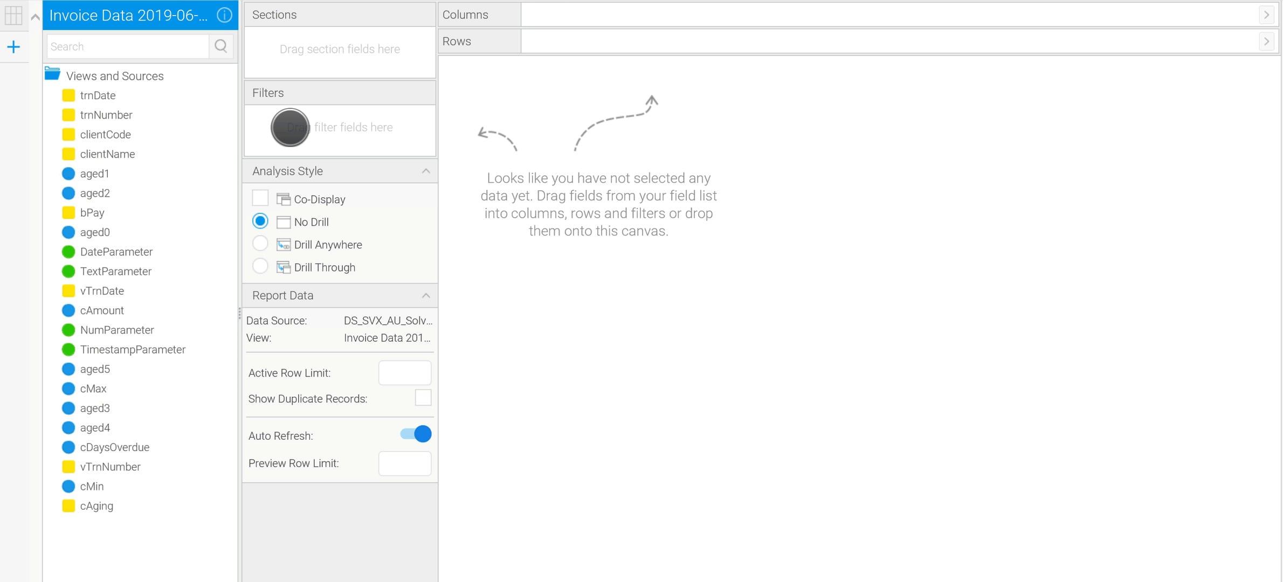Open the Views and Sources folder icon
Viewport: 1283px width, 582px height.
coord(52,74)
